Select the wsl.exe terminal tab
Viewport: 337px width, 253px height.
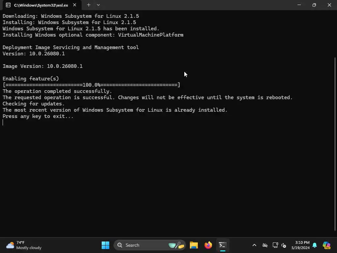click(x=42, y=5)
